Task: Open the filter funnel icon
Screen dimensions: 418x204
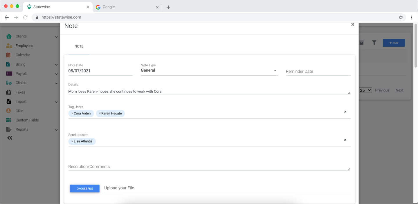Action: (374, 43)
